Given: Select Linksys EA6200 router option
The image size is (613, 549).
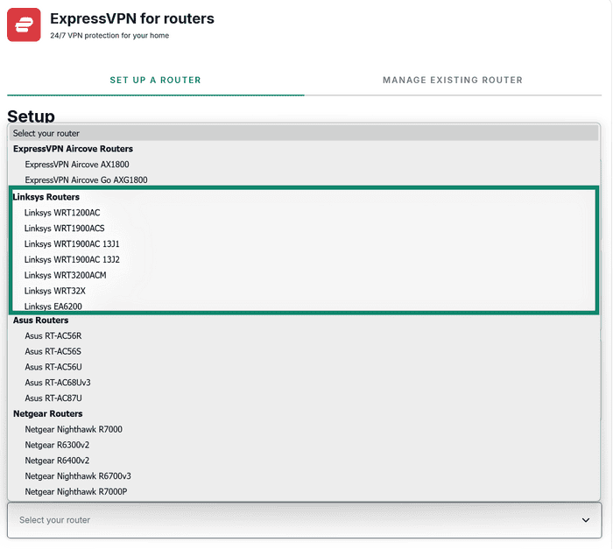Looking at the screenshot, I should (304, 306).
